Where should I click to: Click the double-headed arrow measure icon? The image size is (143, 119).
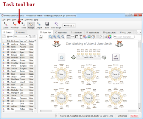tap(73, 37)
